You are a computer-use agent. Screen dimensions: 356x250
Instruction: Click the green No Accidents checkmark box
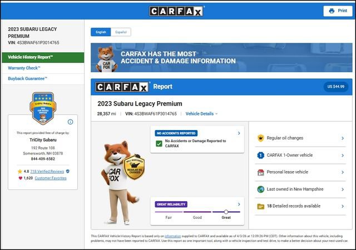coord(160,143)
